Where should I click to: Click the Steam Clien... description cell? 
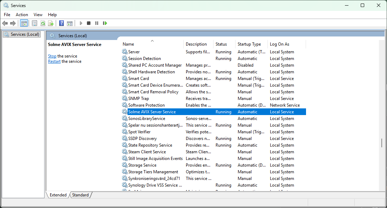point(198,152)
